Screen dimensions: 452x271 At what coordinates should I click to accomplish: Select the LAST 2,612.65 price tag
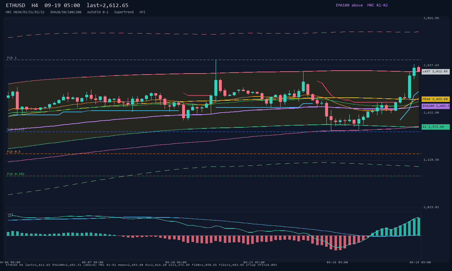(x=436, y=72)
